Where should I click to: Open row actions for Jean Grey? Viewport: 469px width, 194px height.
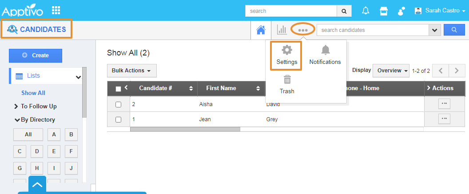(x=444, y=119)
